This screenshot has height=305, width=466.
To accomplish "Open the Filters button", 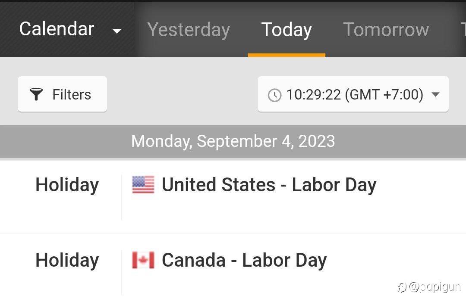I will coord(62,94).
